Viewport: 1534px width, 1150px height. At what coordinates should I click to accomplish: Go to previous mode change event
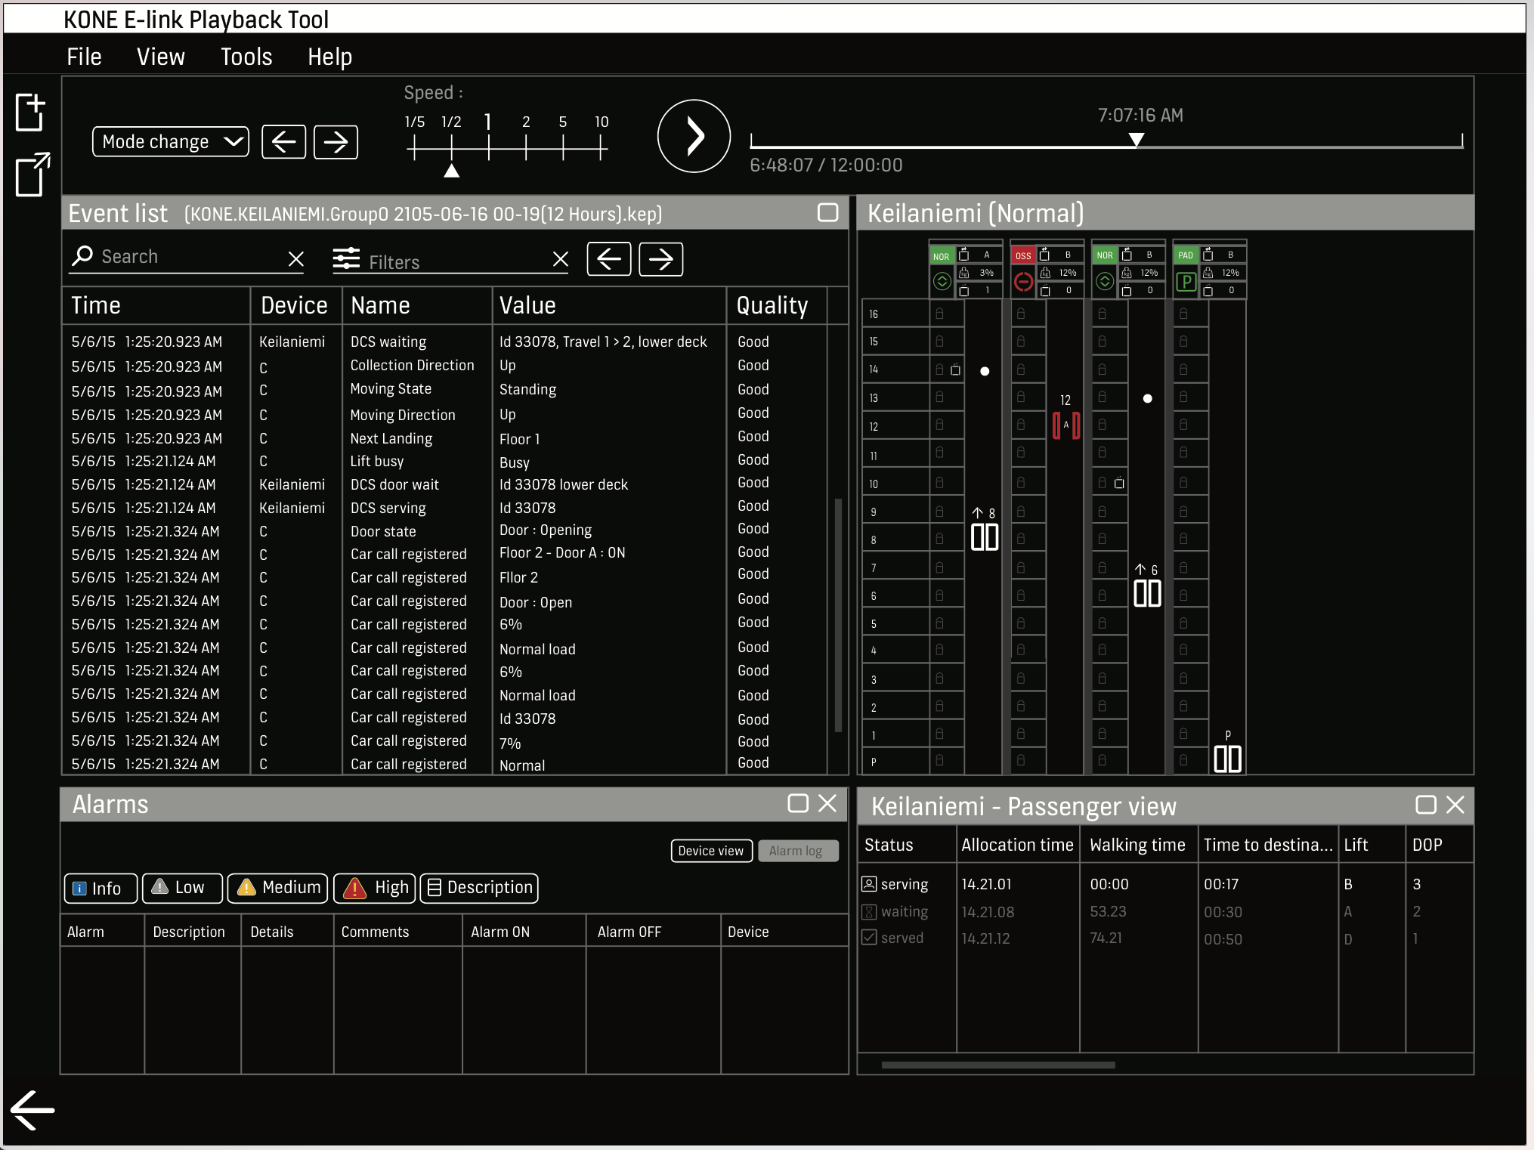283,142
